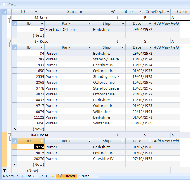Select row selector for Electrical Officer record
190x180 pixels.
click(x=15, y=29)
